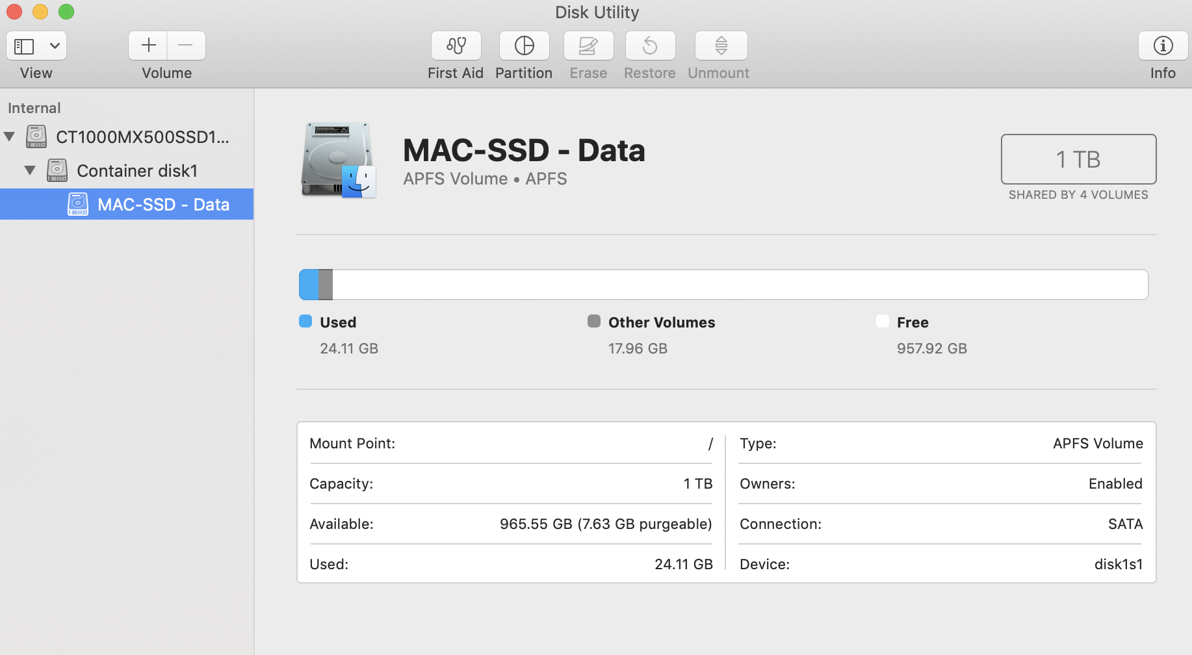
Task: Click the Owners Enabled value
Action: tap(1115, 483)
